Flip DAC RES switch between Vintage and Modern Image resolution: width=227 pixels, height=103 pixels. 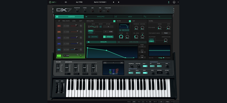coord(164,58)
